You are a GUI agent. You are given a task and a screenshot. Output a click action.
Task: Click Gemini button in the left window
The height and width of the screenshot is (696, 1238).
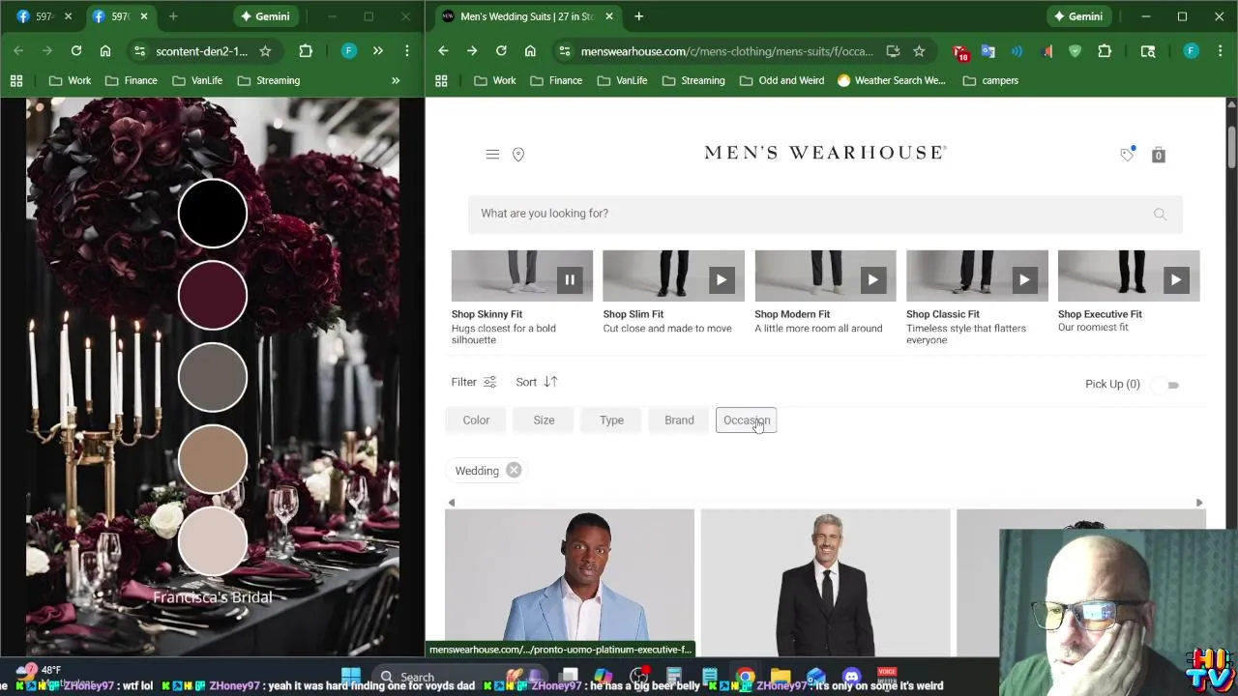pyautogui.click(x=265, y=16)
